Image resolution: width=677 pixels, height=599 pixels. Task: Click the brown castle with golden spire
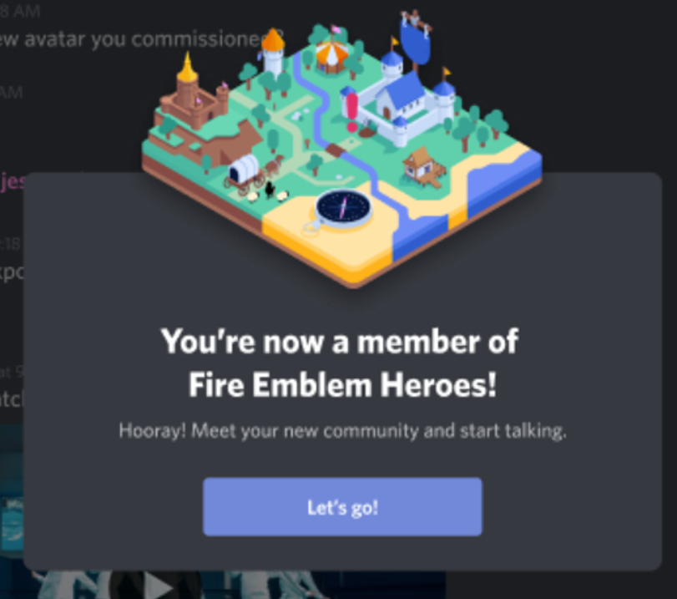192,97
